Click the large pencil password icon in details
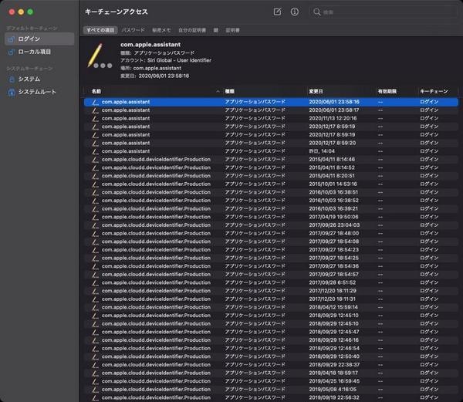Viewport: 463px width, 402px height. [x=99, y=56]
